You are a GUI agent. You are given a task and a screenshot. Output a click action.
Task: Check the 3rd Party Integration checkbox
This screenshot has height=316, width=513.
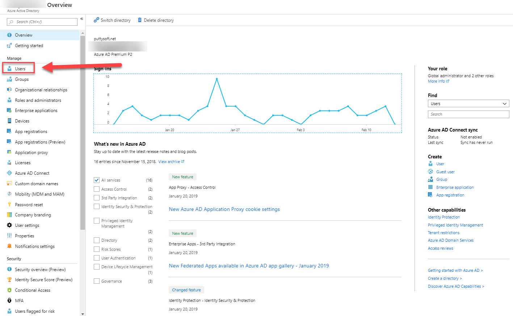tap(97, 198)
